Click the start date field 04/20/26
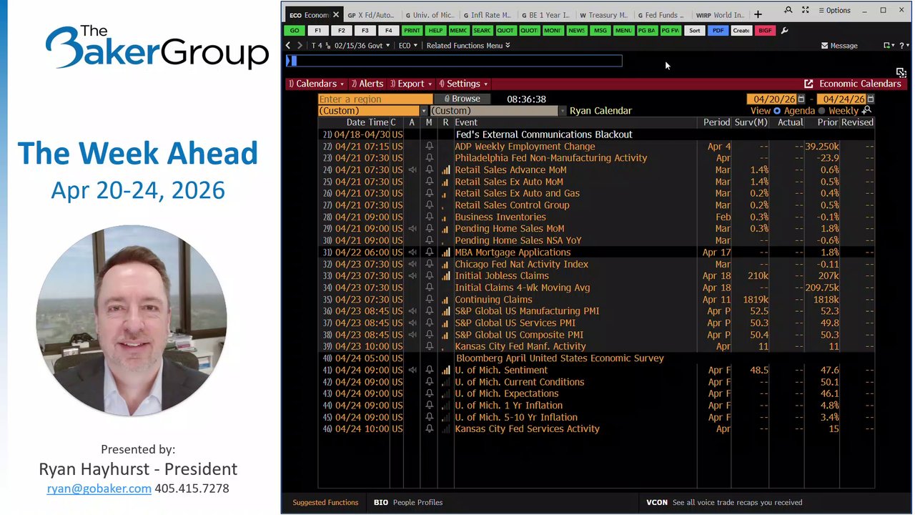Viewport: 915px width, 515px height. click(772, 99)
